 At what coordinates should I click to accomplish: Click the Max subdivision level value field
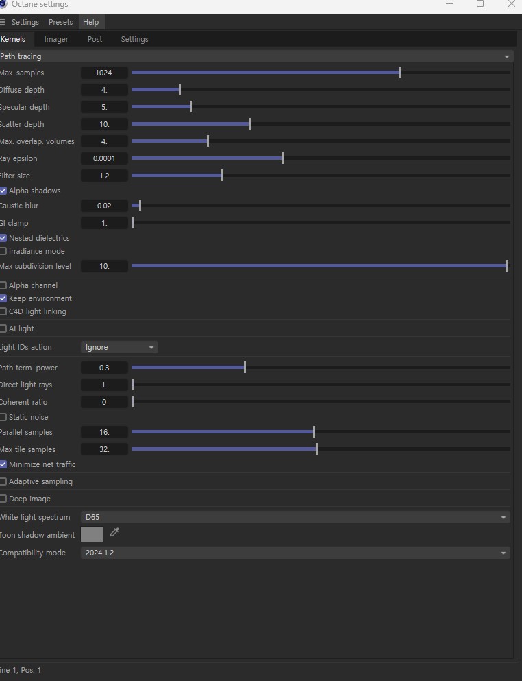pyautogui.click(x=104, y=266)
